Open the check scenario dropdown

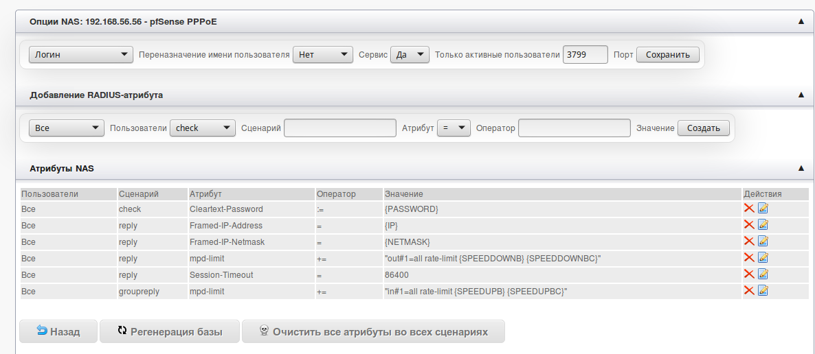203,128
